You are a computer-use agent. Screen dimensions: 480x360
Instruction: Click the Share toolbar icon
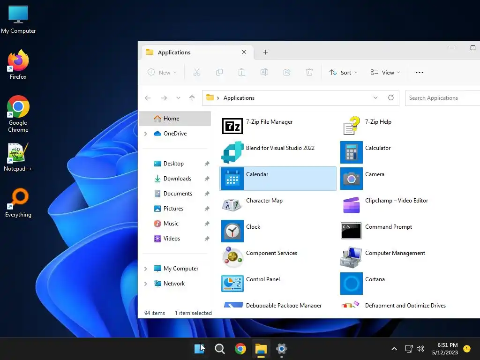(287, 73)
